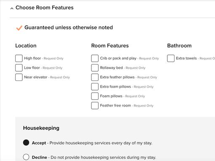This screenshot has width=215, height=161.
Task: Click the Choose Room Features heading
Action: click(45, 8)
